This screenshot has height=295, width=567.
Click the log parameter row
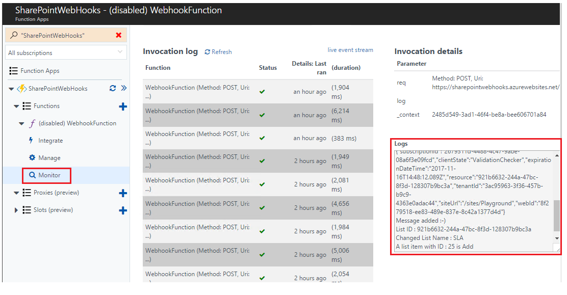[x=477, y=101]
